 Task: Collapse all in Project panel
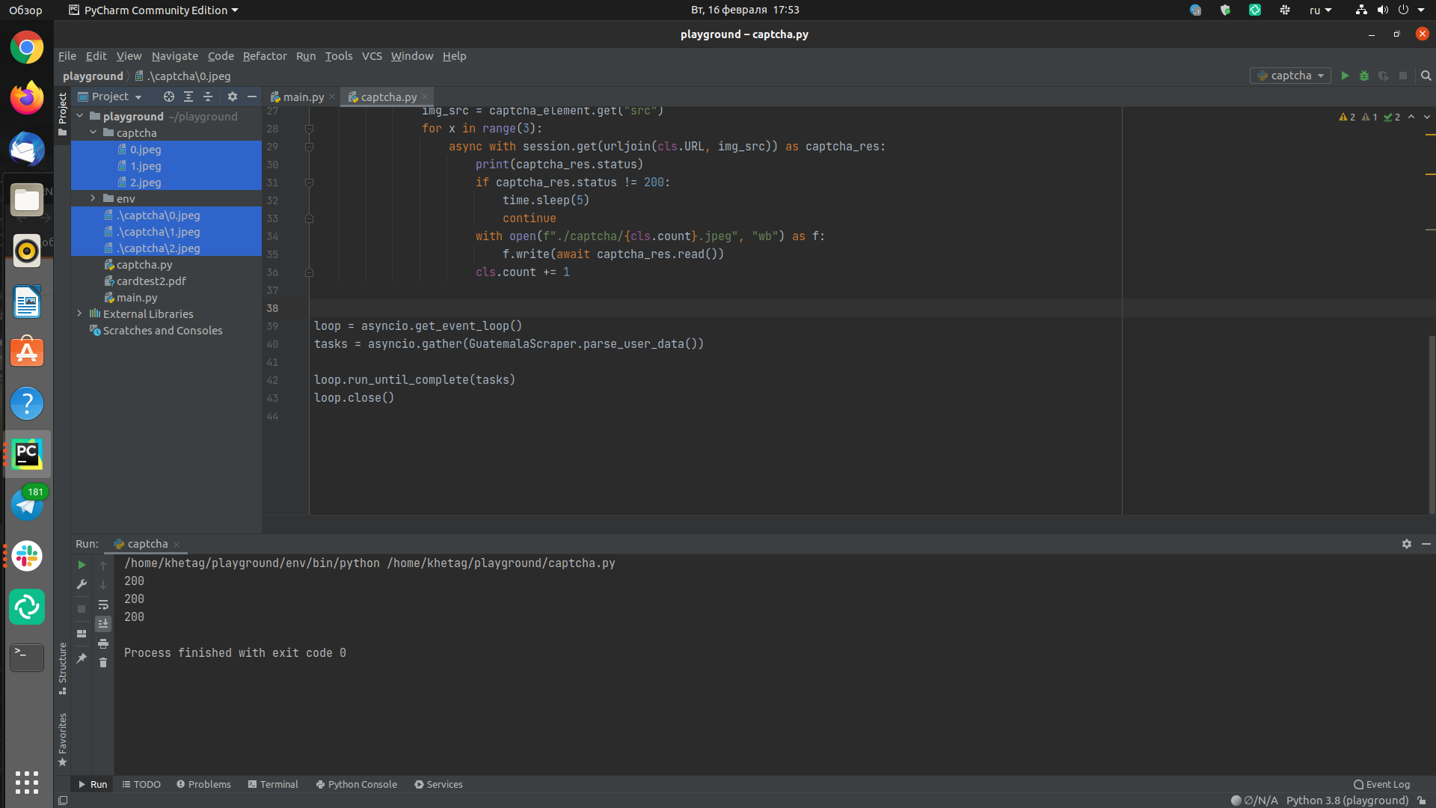tap(208, 97)
